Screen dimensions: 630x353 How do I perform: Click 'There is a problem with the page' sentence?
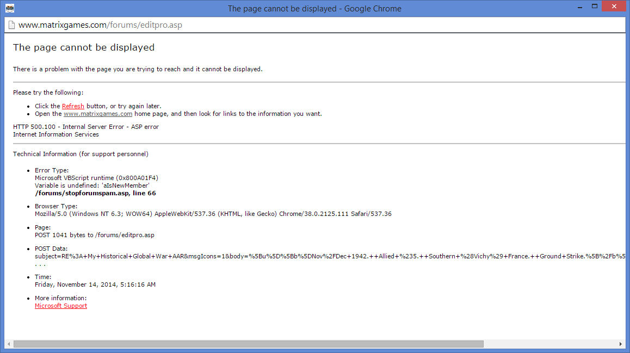tap(138, 69)
